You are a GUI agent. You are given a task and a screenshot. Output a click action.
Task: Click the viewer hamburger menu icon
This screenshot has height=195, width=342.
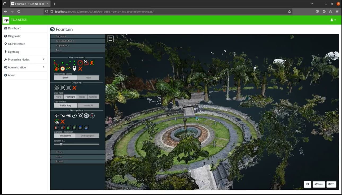pos(110,39)
